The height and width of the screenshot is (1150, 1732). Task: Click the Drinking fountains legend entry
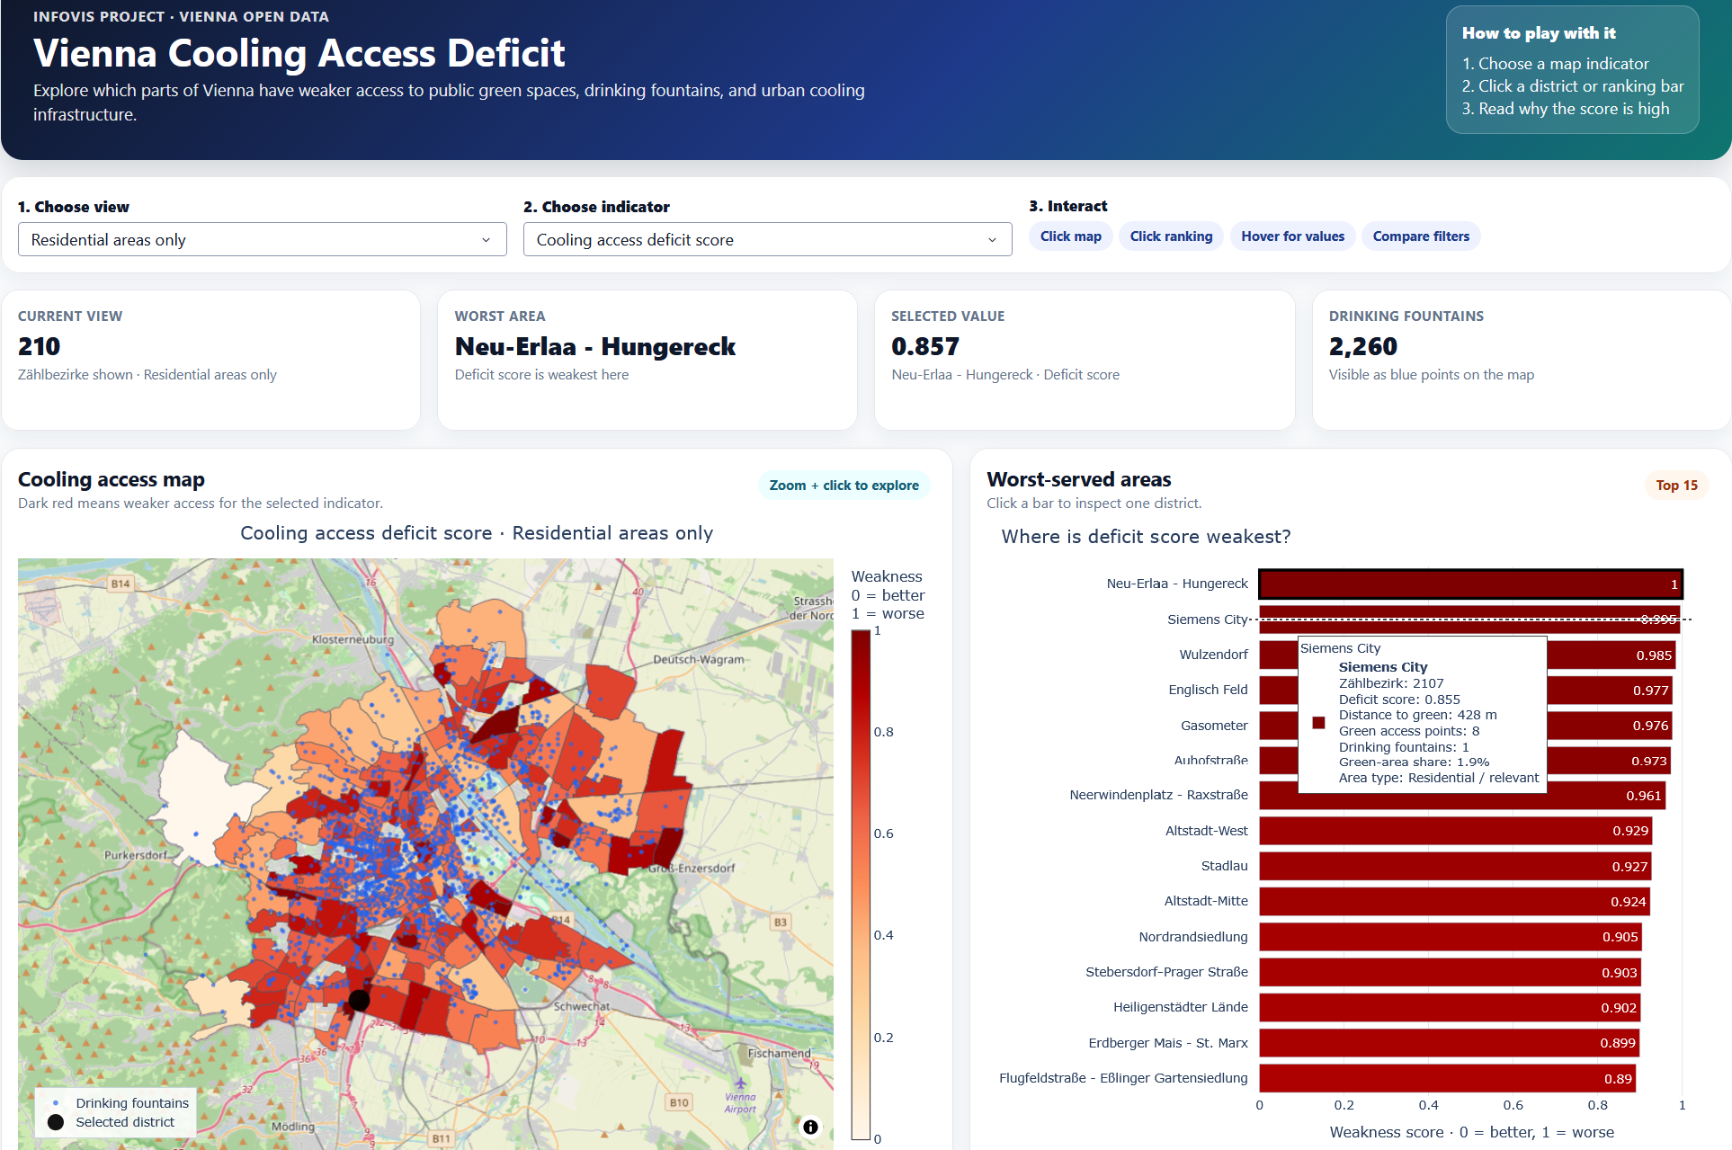(x=121, y=1103)
